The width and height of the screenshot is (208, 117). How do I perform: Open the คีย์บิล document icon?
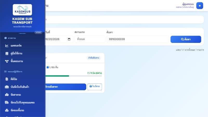pyautogui.click(x=7, y=79)
